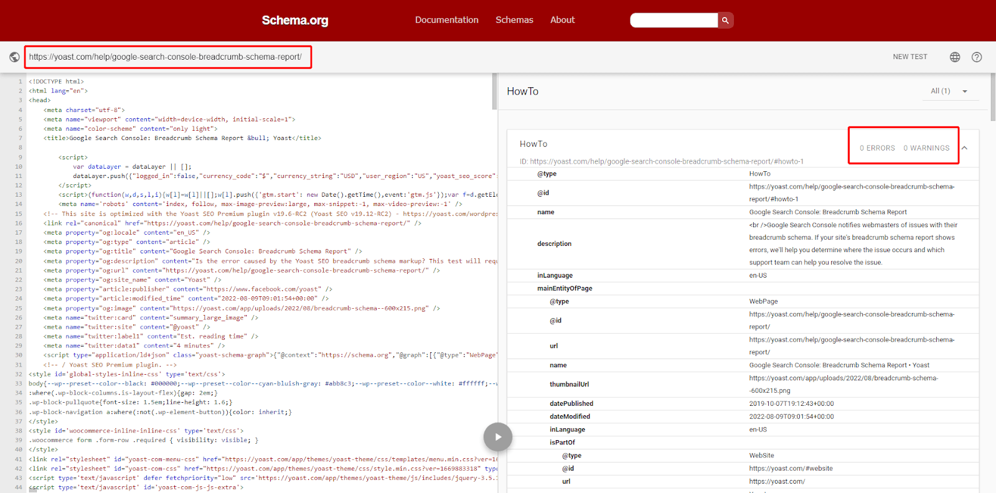Viewport: 996px width, 493px height.
Task: Click the 0 WARNINGS label
Action: 926,148
